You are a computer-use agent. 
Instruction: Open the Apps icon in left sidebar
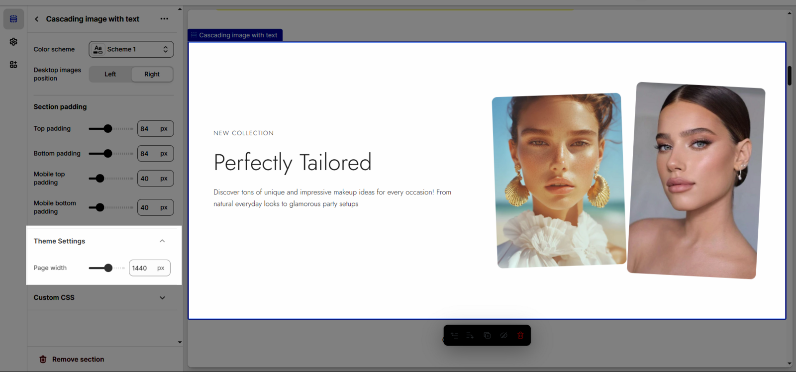(x=13, y=65)
